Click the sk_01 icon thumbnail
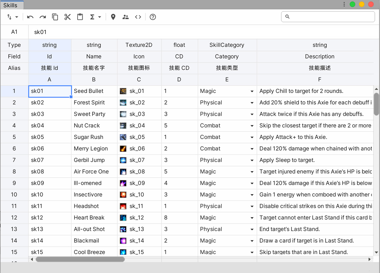380x273 pixels. coord(123,91)
